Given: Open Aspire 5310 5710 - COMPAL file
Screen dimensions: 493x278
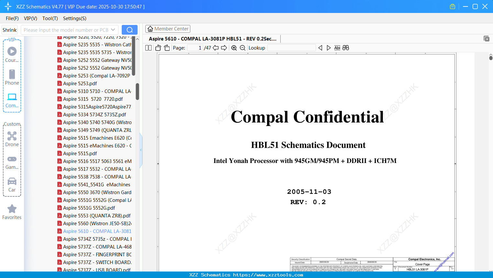Looking at the screenshot, I should click(x=95, y=91).
